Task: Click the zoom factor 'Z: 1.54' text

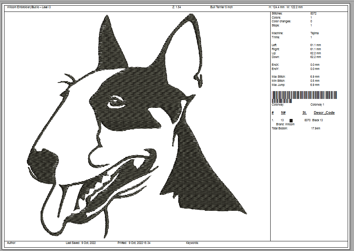Action: pyautogui.click(x=176, y=7)
